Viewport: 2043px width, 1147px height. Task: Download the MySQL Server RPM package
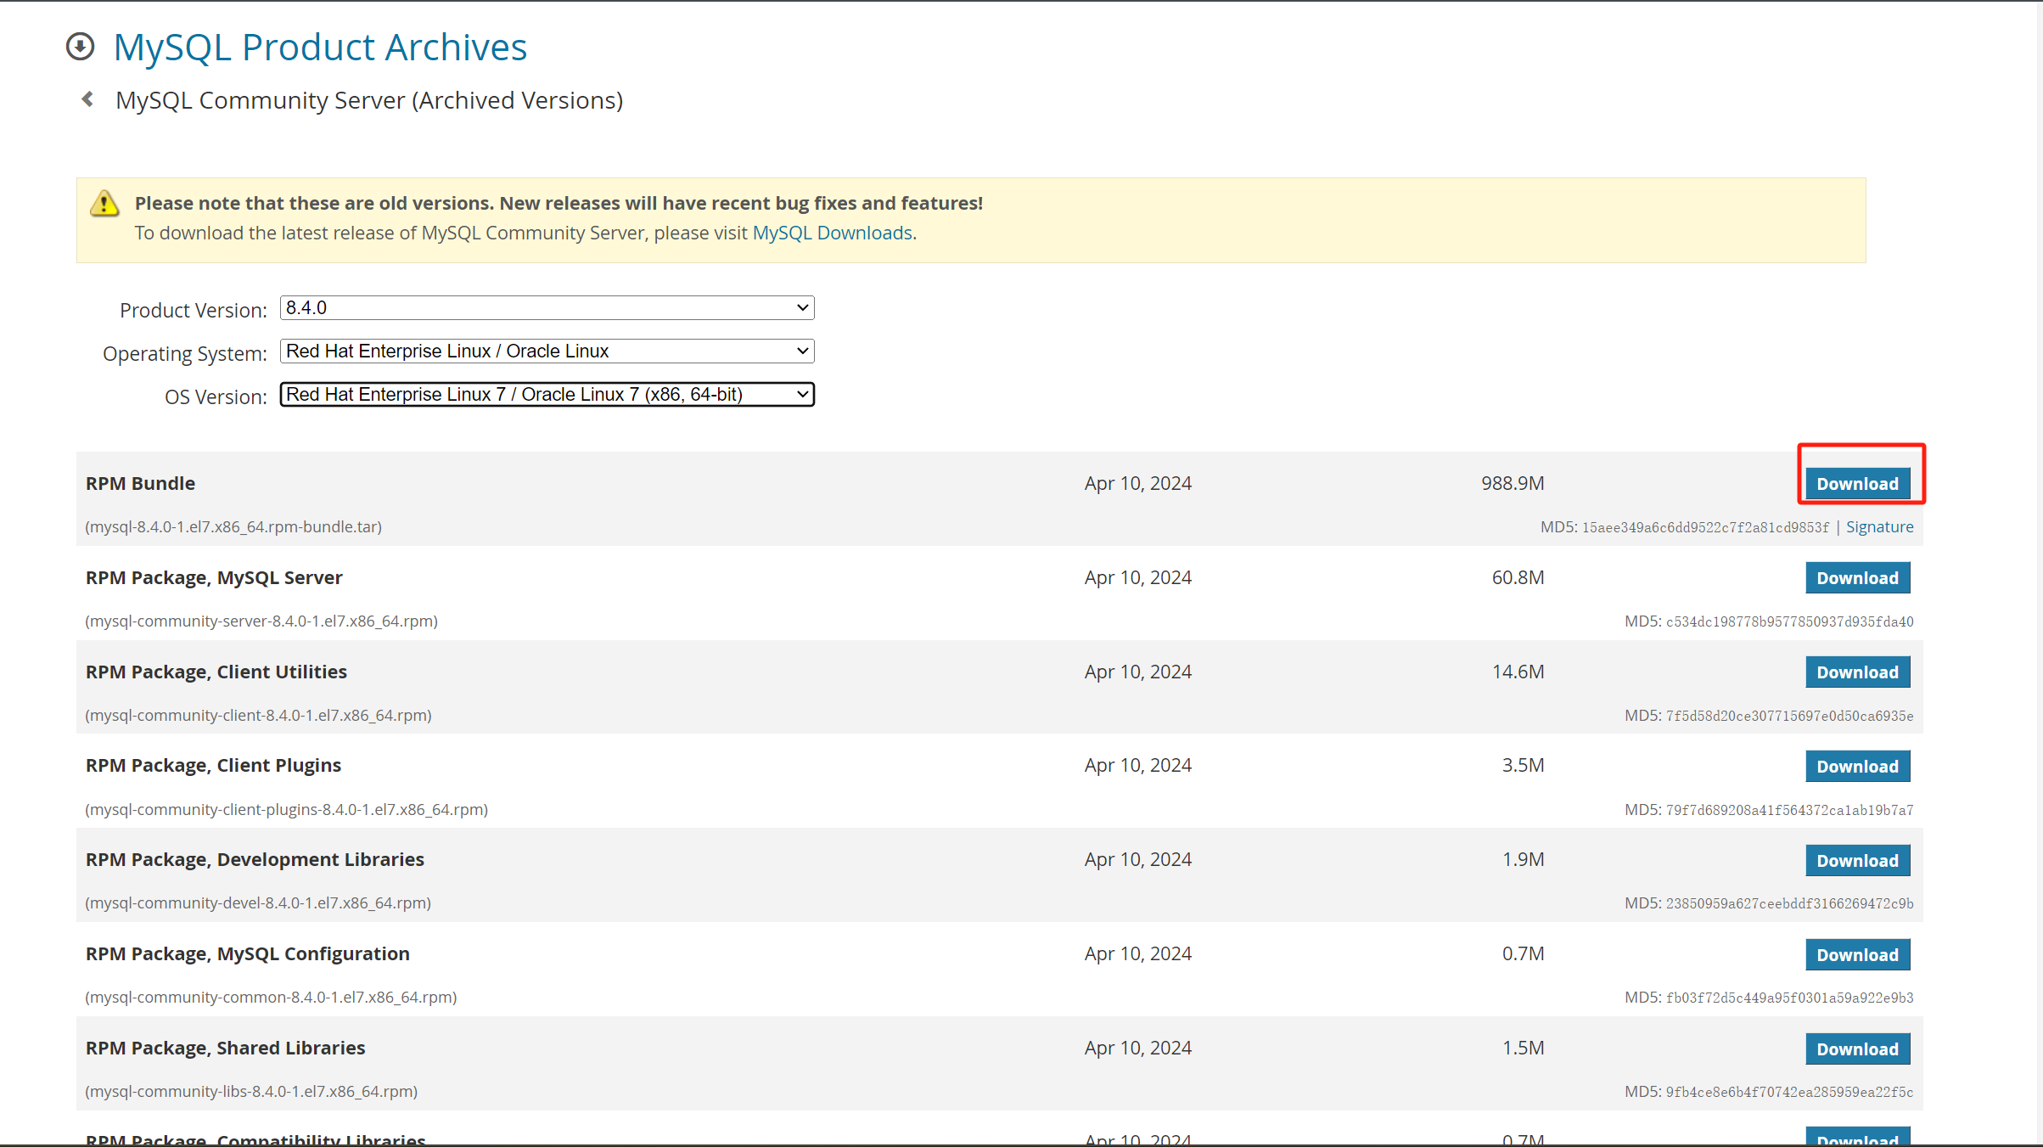(x=1857, y=577)
